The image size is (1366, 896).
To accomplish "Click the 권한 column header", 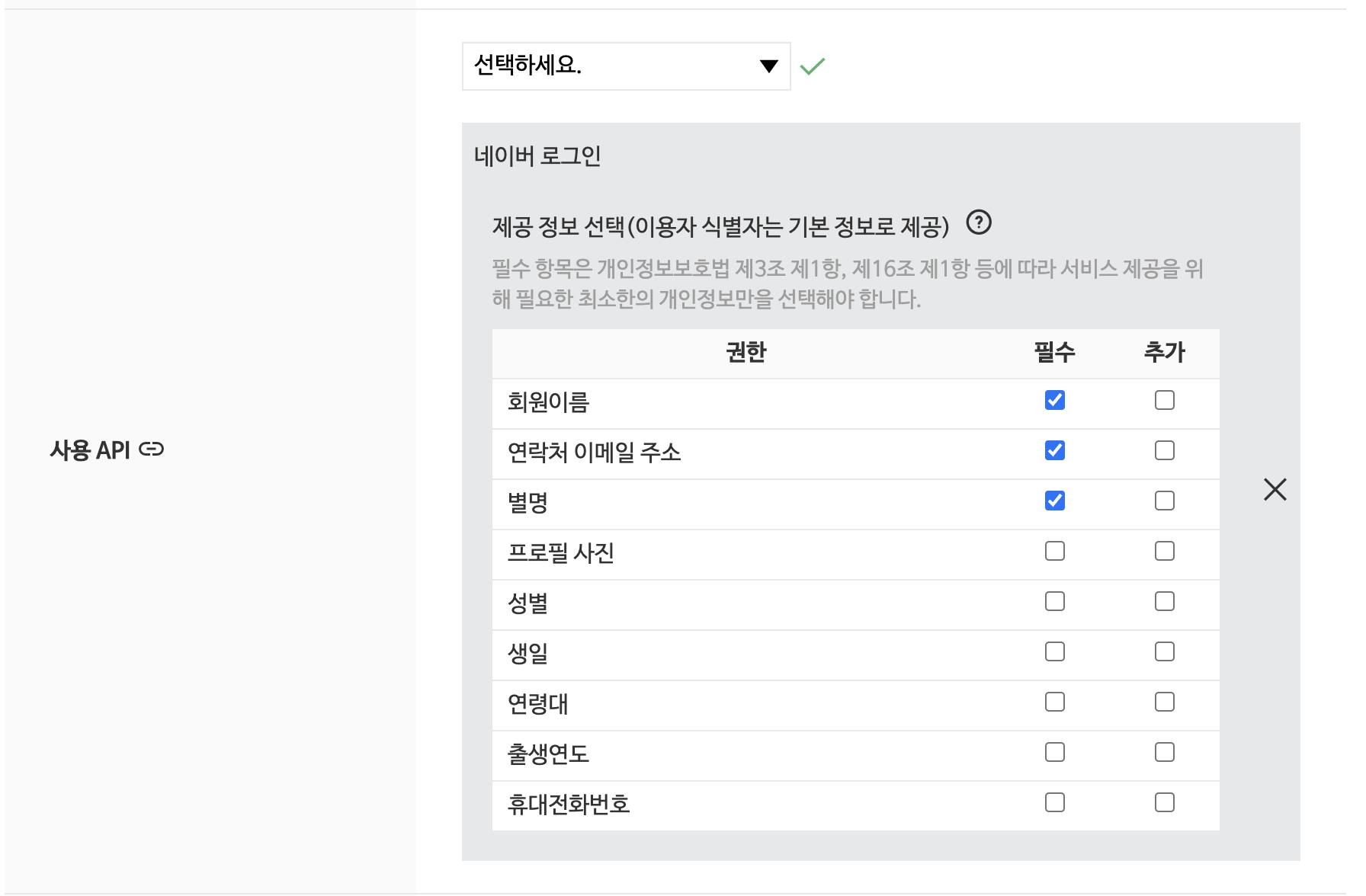I will [x=746, y=352].
